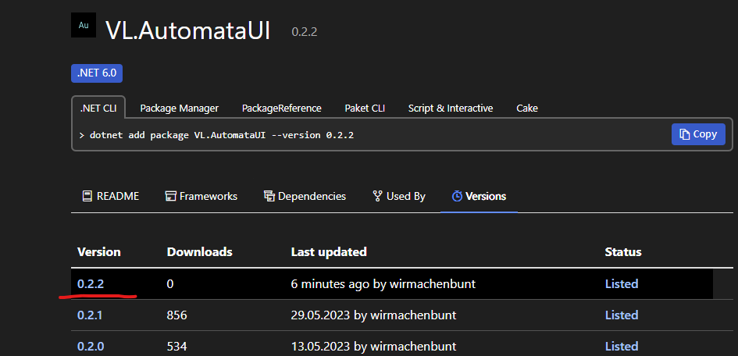Open version 0.2.2 link
This screenshot has width=738, height=356.
(91, 284)
